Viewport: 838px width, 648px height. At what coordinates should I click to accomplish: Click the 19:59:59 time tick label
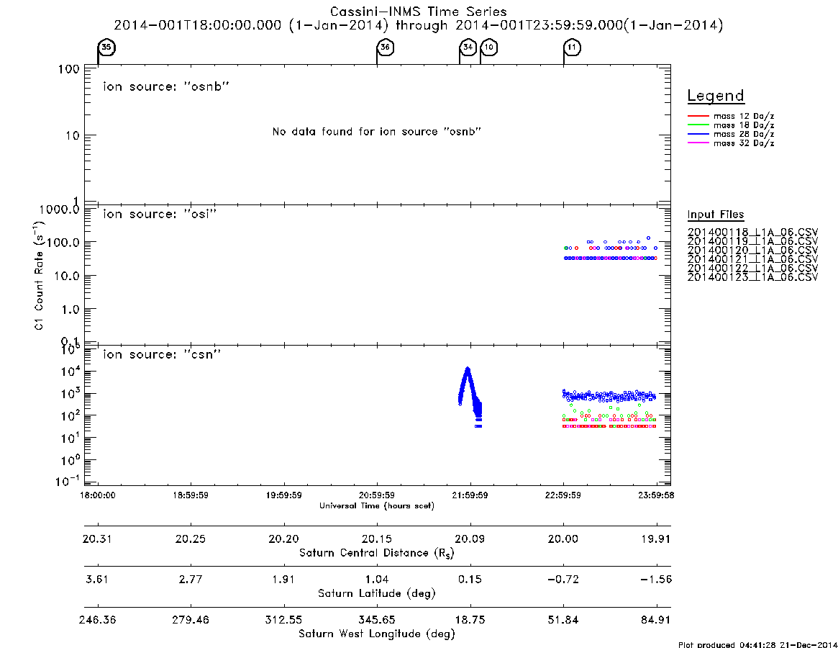[283, 495]
